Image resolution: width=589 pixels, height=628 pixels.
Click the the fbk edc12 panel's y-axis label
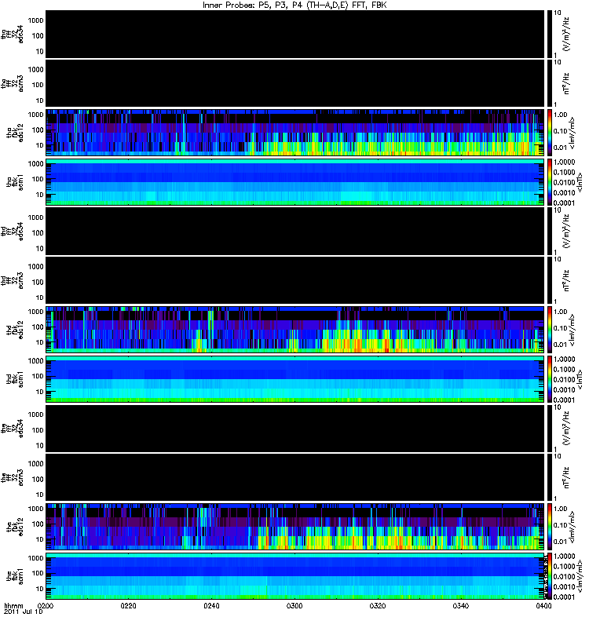tap(15, 527)
